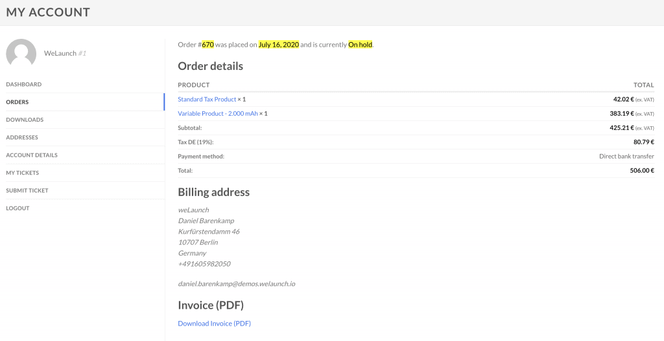
Task: Click the Direct bank transfer value
Action: (x=627, y=157)
